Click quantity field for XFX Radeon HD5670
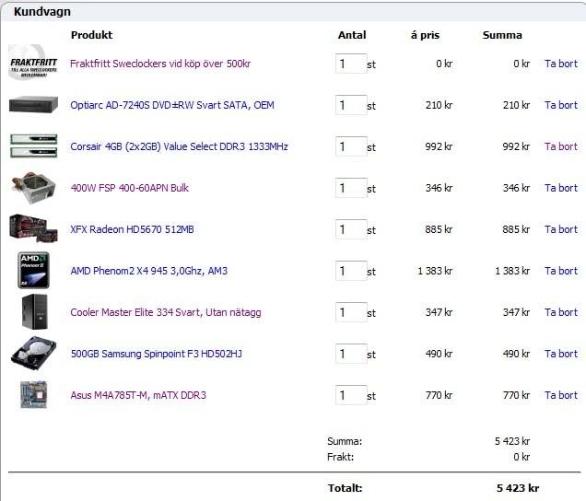Image resolution: width=586 pixels, height=501 pixels. 350,229
